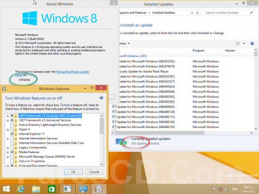Click Programs and Features breadcrumb
Screen dimensions: 259x194
pos(133,13)
